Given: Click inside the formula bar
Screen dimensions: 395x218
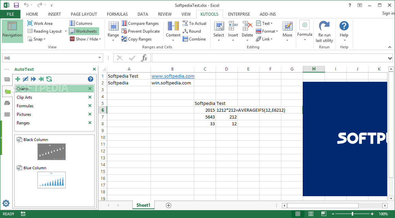Looking at the screenshot, I should (x=270, y=58).
